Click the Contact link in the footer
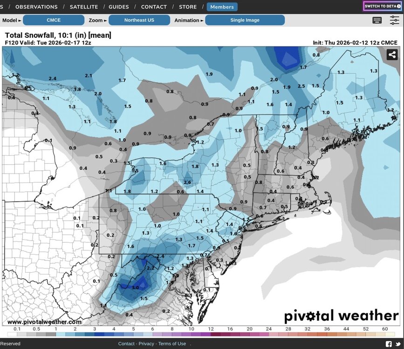Screen dimensions: 404x349 click(x=126, y=344)
